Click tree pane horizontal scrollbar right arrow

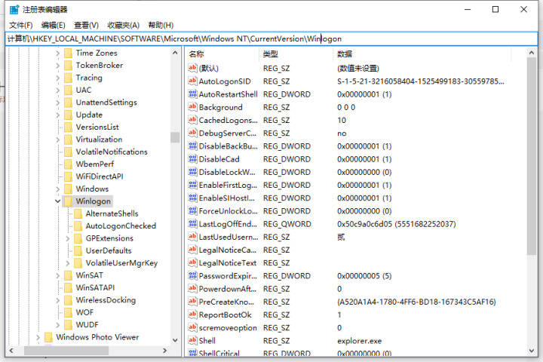[165, 351]
